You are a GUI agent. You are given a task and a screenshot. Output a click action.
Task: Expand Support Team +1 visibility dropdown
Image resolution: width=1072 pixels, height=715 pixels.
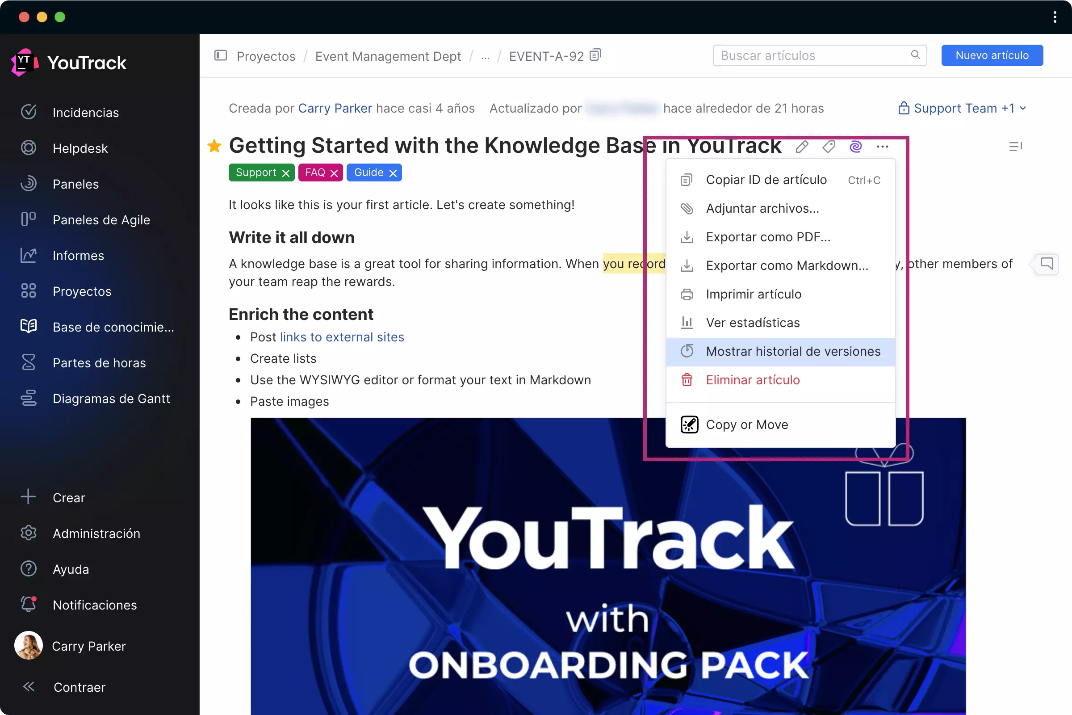962,109
